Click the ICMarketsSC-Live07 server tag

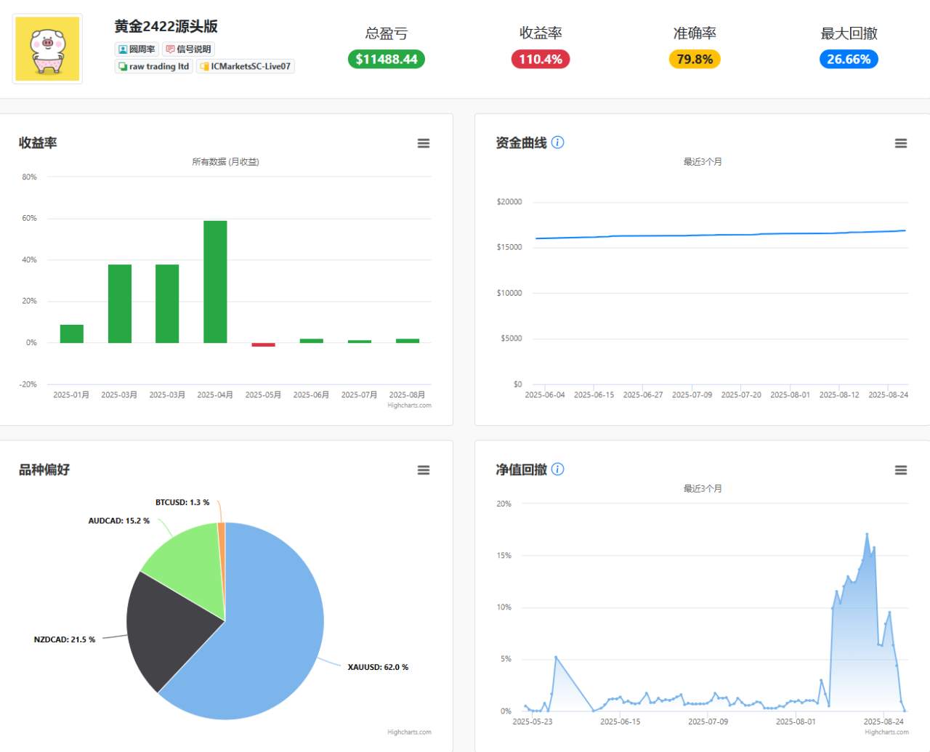click(246, 66)
